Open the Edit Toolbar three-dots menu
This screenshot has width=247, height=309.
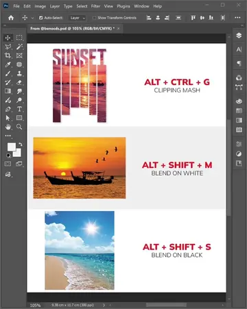click(8, 136)
